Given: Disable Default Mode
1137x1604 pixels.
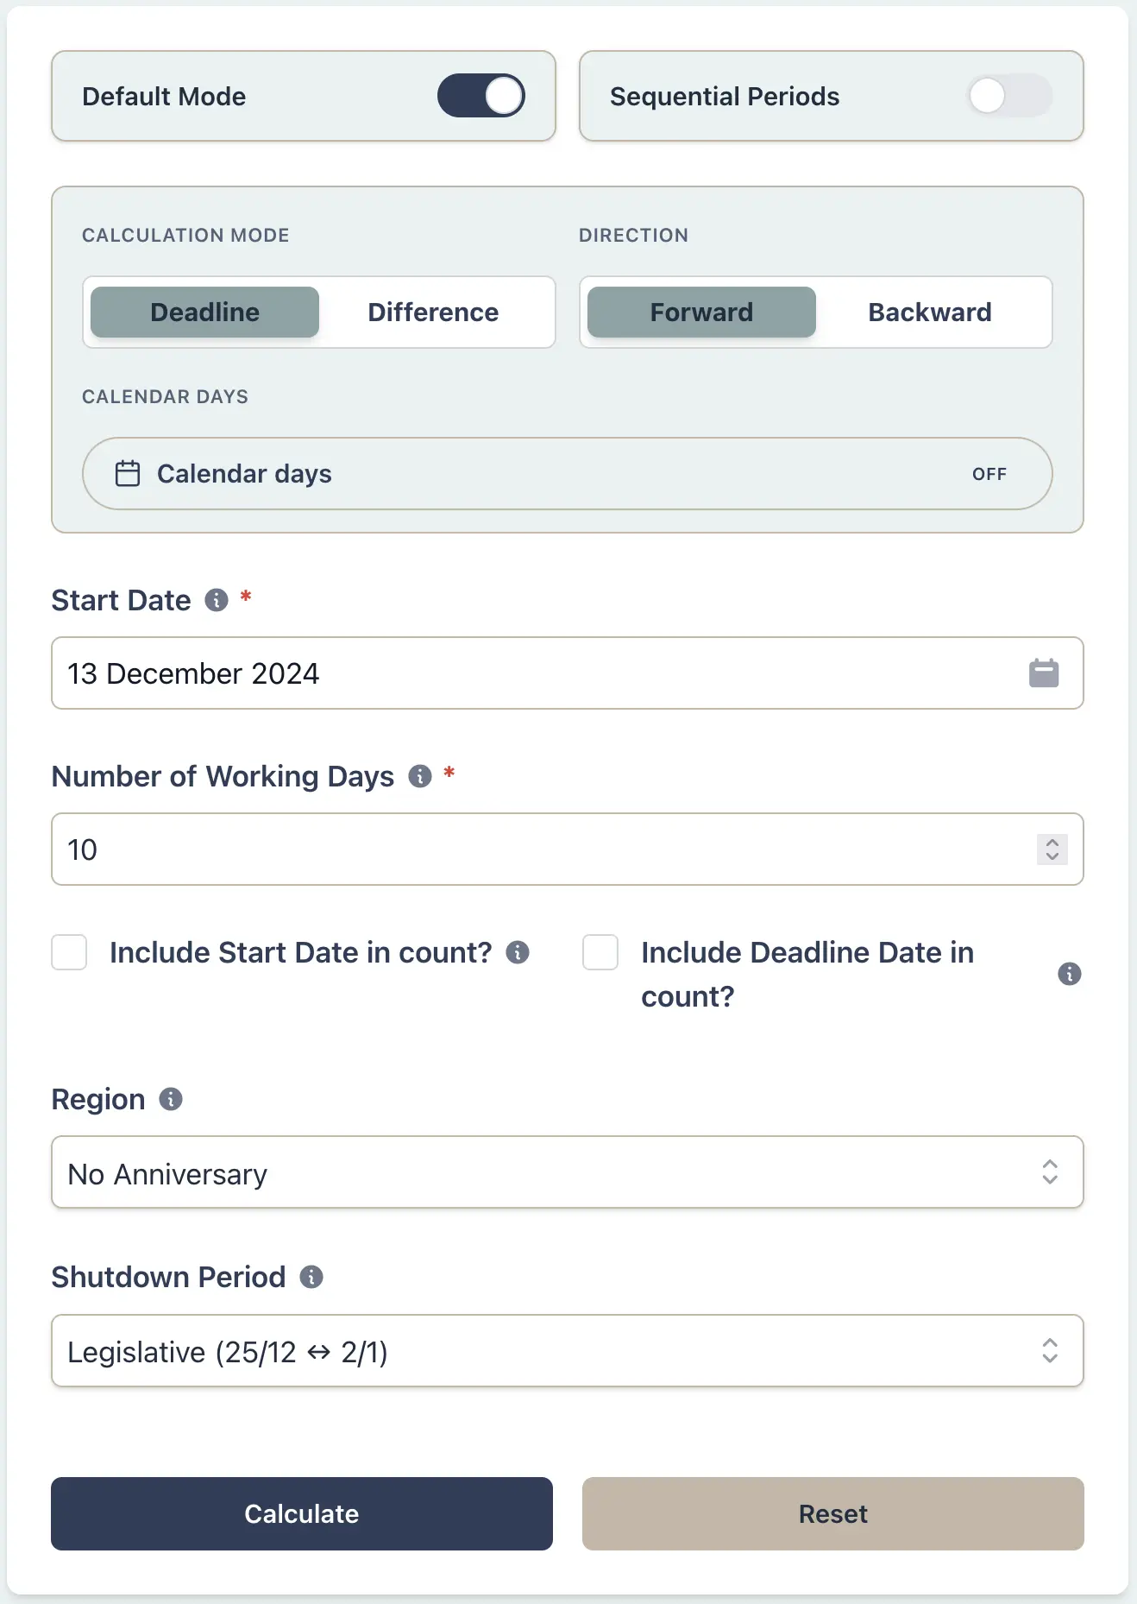Looking at the screenshot, I should coord(481,96).
